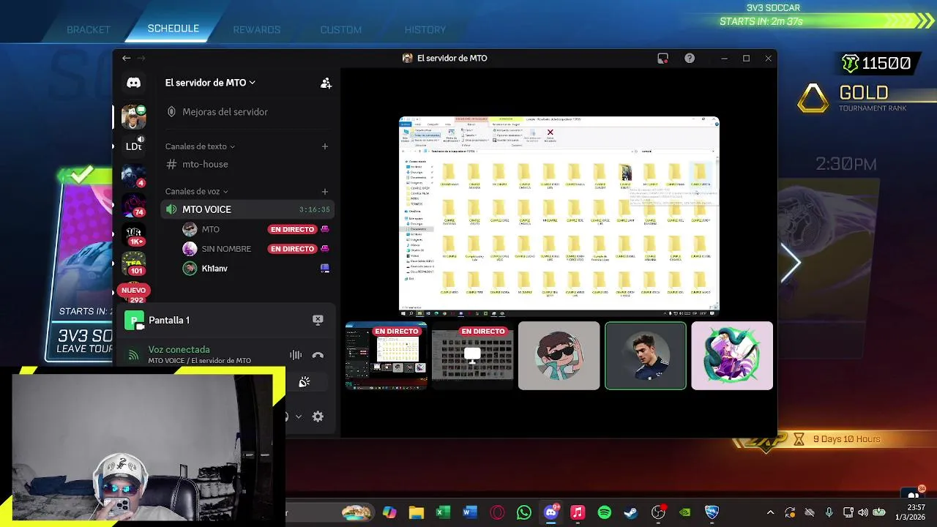The width and height of the screenshot is (937, 527).
Task: Open volume control in system tray
Action: 863,512
